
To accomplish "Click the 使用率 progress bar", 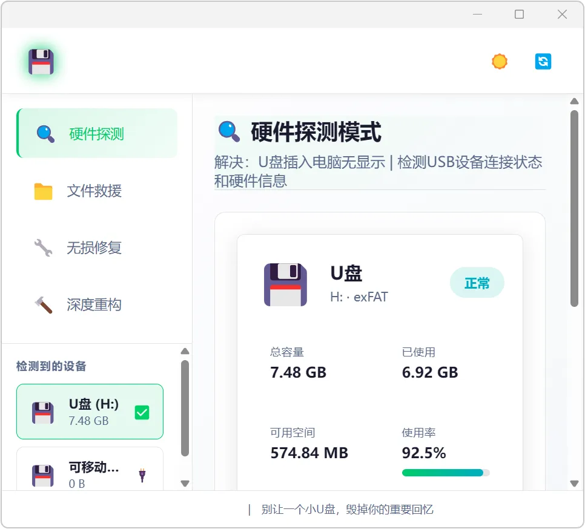I will [x=446, y=473].
